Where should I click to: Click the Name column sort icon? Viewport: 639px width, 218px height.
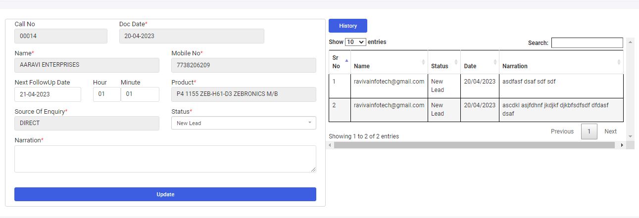tap(423, 62)
